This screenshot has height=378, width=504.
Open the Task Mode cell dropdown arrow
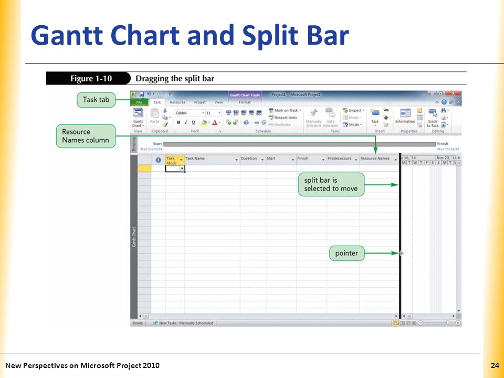(182, 169)
